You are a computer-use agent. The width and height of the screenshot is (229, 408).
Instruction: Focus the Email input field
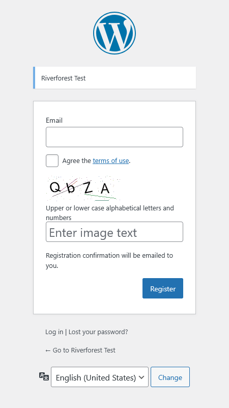point(114,137)
